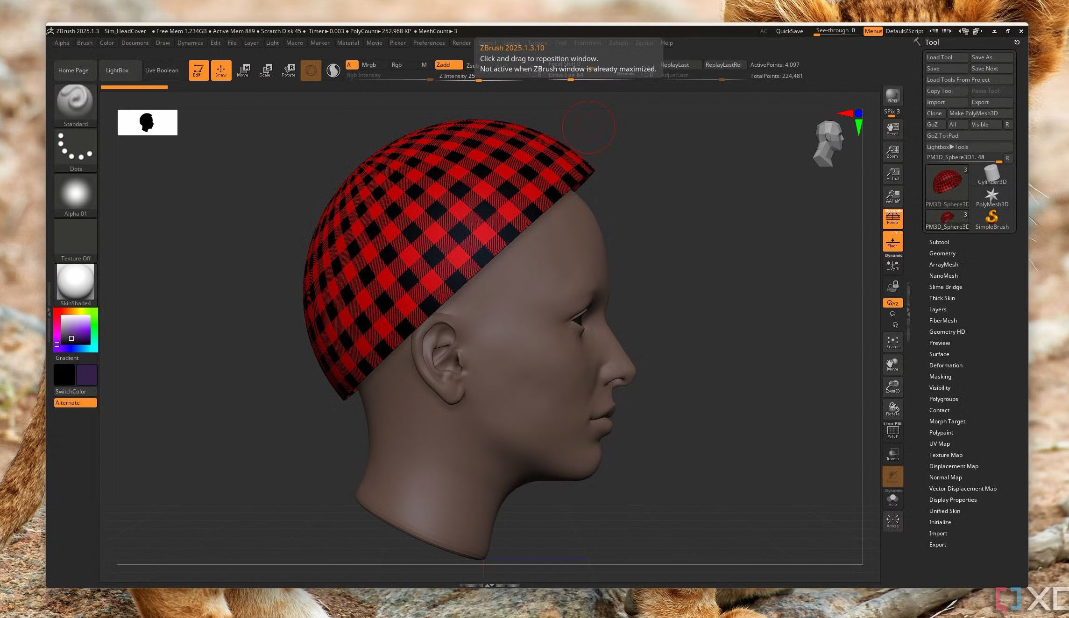Activate the Edit mode button
Viewport: 1069px width, 618px height.
tap(198, 70)
